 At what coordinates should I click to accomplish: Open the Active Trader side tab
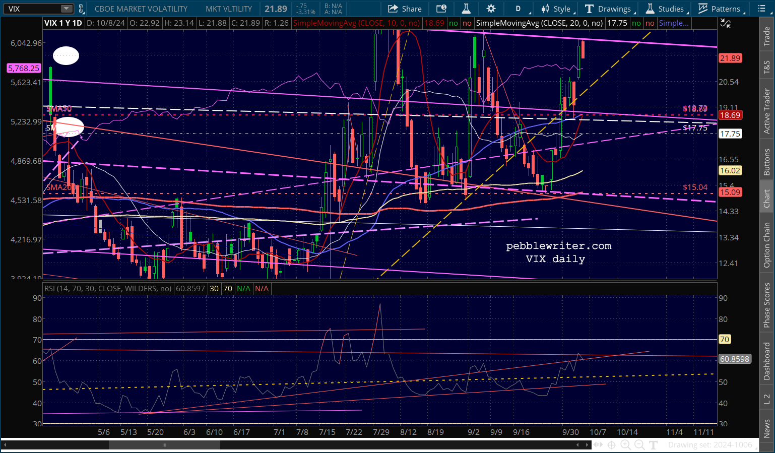click(766, 111)
